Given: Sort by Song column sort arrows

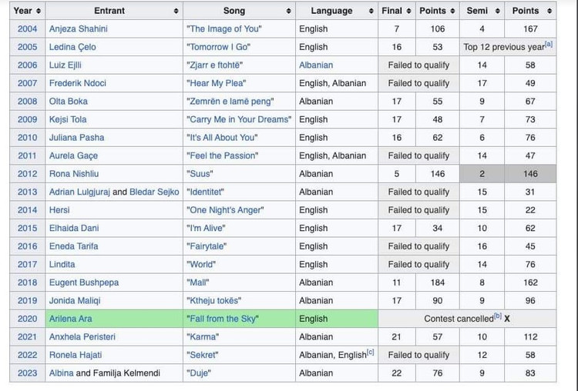Looking at the screenshot, I should [289, 11].
